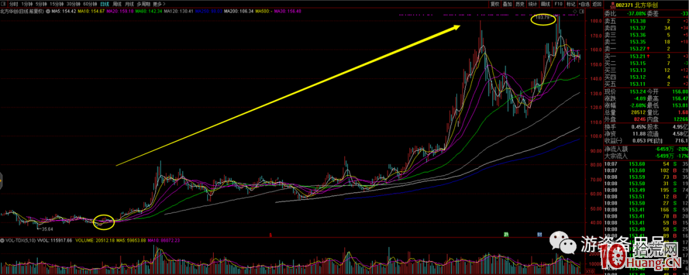Click the 卖二 price 153.35
Viewport: 689px width, 275px height.
(x=637, y=41)
